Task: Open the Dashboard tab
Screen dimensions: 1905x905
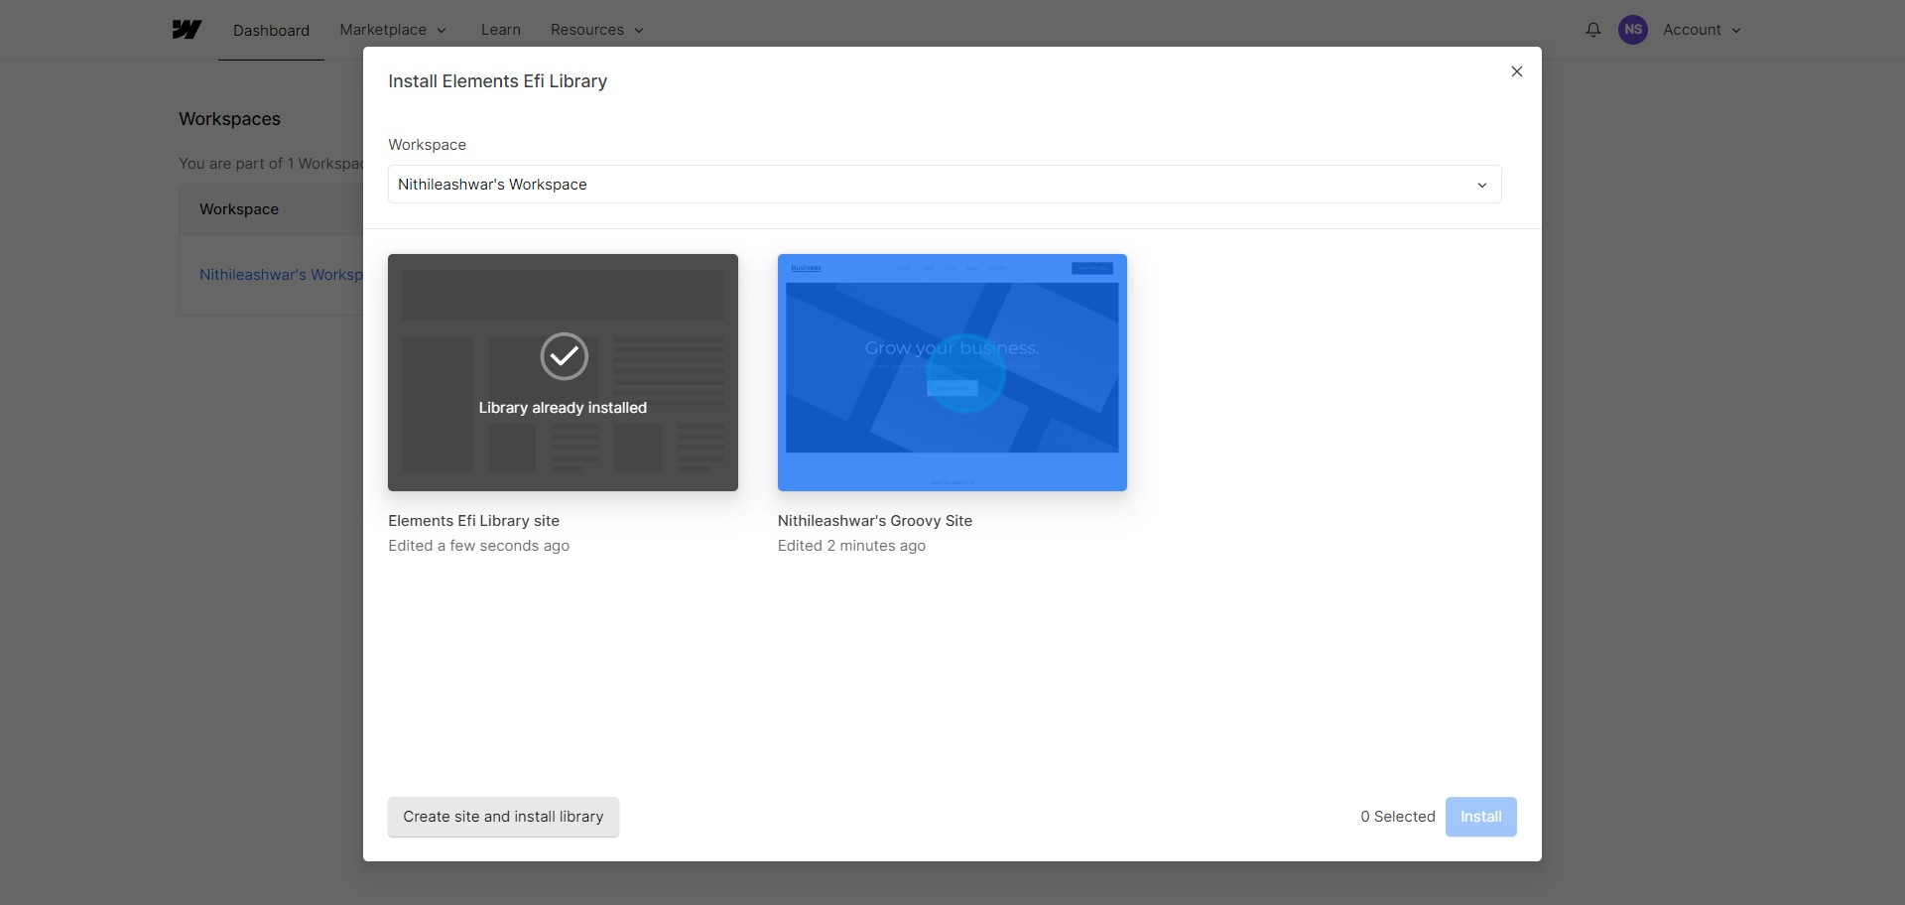Action: pyautogui.click(x=271, y=31)
